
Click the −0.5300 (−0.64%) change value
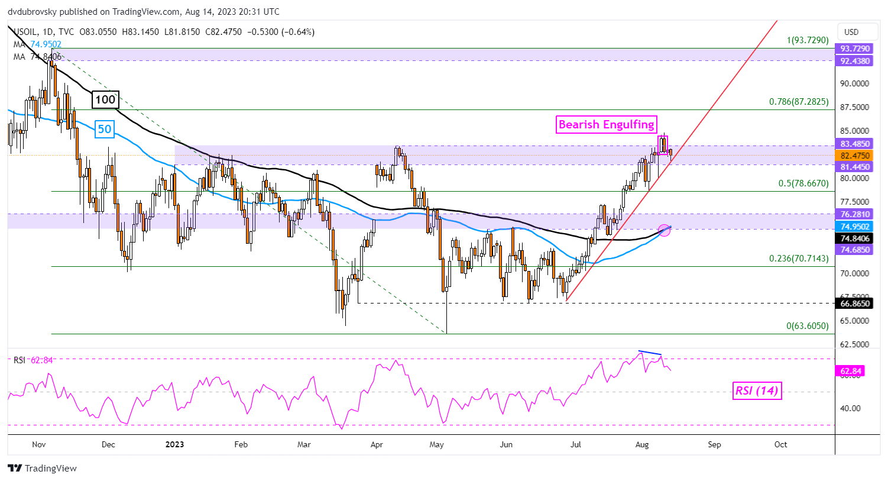(282, 32)
